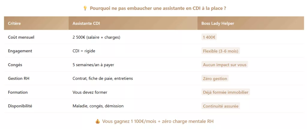This screenshot has width=307, height=129.
Task: Select the "Assistante CDI" column header
Action: pyautogui.click(x=86, y=23)
